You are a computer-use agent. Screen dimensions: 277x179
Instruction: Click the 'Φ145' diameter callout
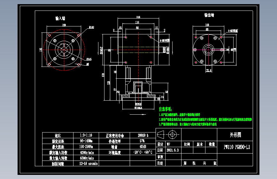[x=89, y=59]
